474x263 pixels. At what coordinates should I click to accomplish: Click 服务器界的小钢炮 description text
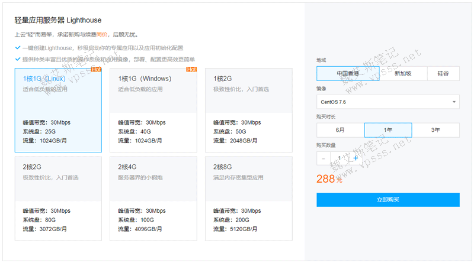pos(140,177)
